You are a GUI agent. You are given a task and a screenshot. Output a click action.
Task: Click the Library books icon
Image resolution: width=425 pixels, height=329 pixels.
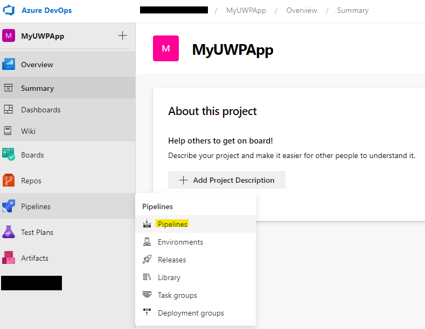coord(147,277)
